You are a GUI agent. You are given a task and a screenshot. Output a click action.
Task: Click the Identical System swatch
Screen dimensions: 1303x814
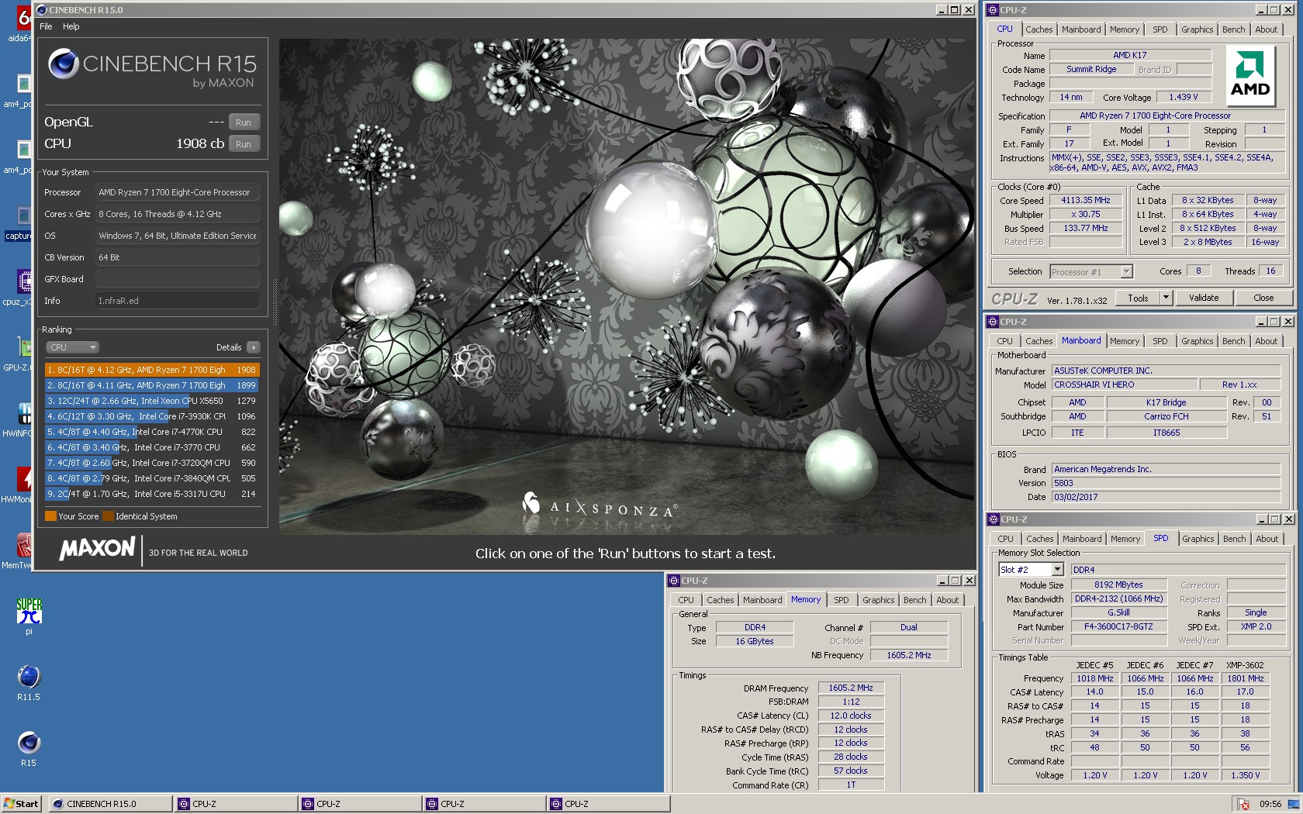(x=109, y=516)
